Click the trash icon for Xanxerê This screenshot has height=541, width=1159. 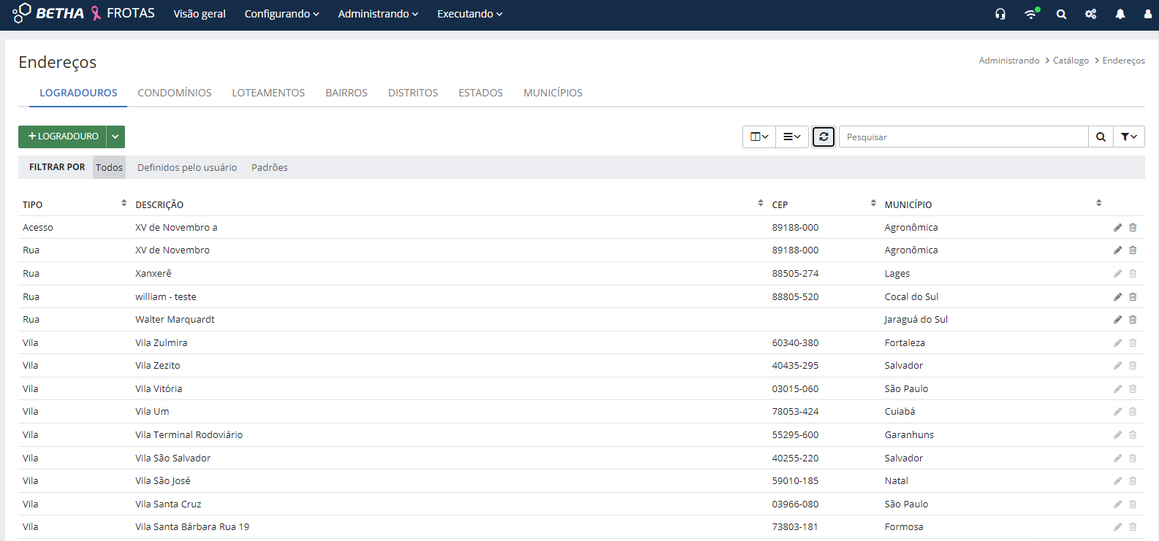tap(1133, 274)
